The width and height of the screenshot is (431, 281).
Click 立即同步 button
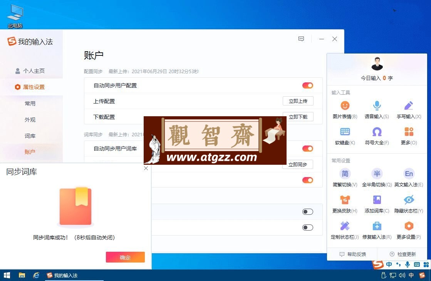click(x=298, y=164)
